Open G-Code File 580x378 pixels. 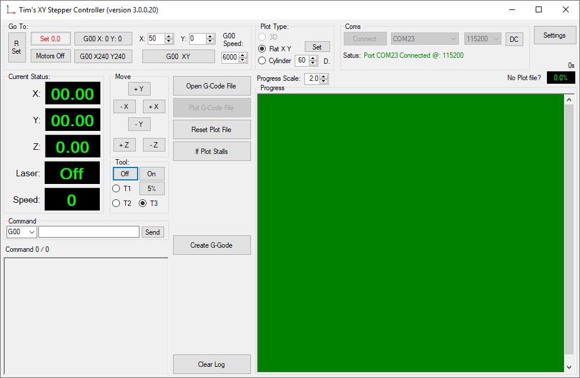211,86
